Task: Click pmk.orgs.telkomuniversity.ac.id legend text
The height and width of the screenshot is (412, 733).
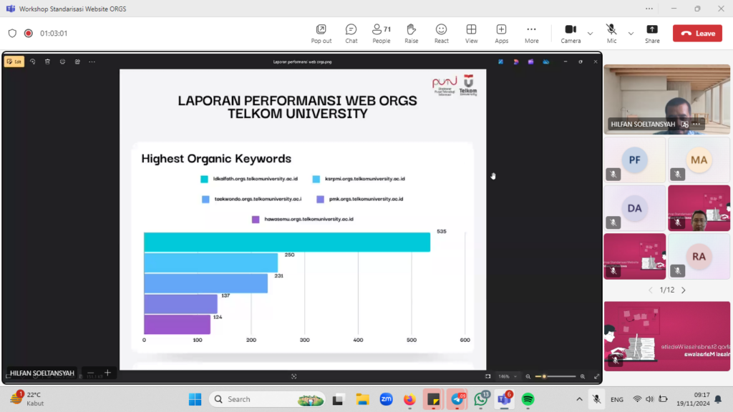Action: tap(366, 199)
